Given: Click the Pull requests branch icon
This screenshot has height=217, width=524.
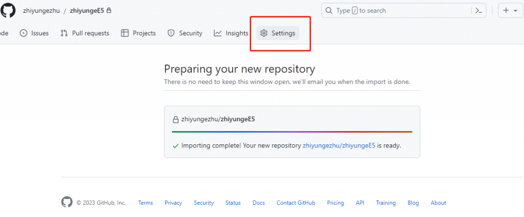Looking at the screenshot, I should (64, 33).
